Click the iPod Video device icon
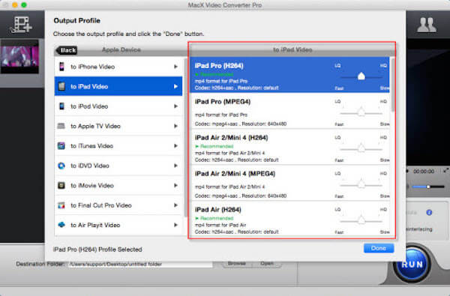Viewport: 450px width, 296px height. [x=61, y=106]
